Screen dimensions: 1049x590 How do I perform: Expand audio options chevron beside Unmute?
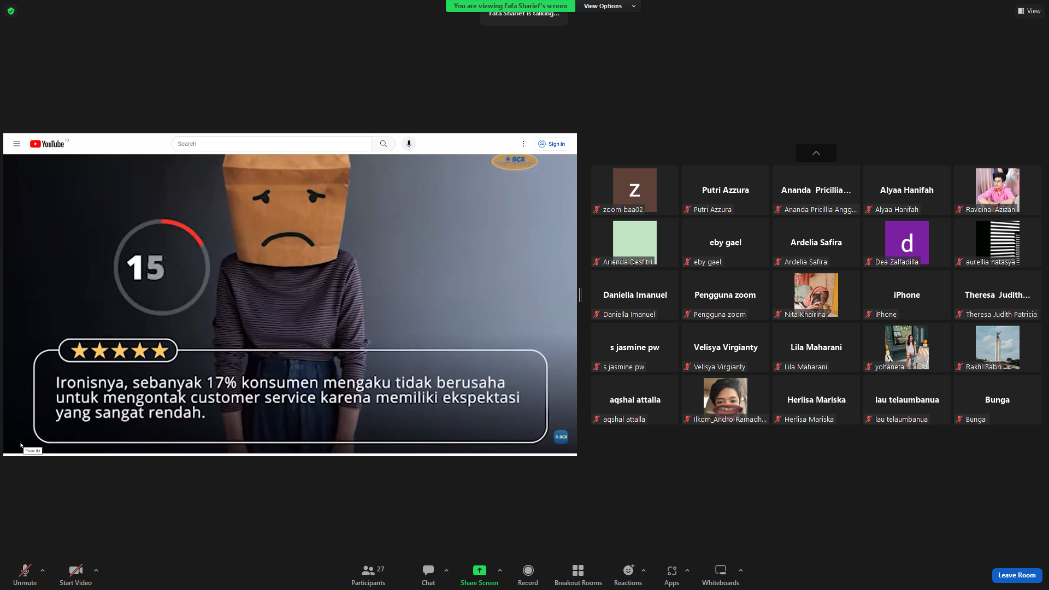point(43,570)
